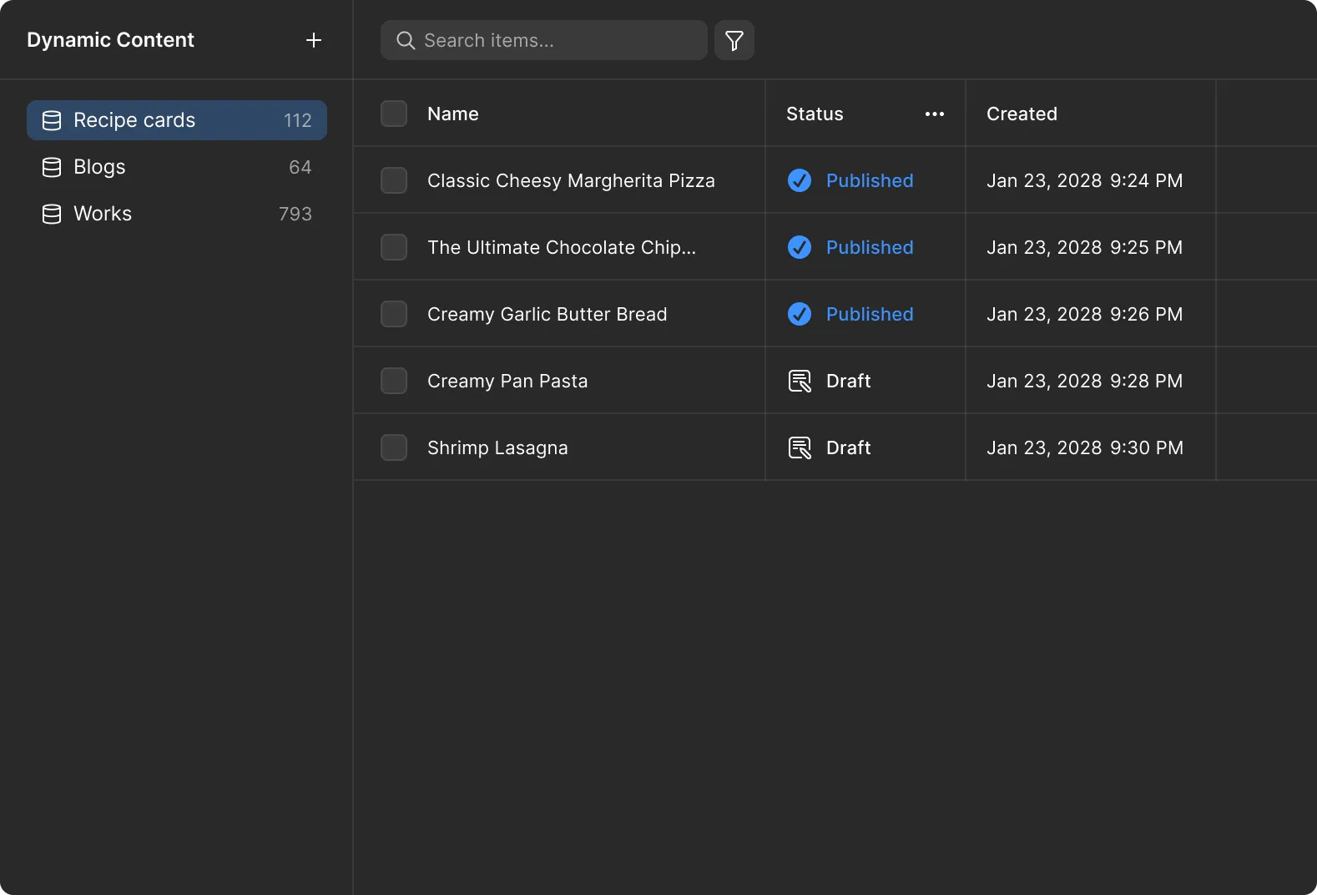
Task: Check Shrimp Lasagna row
Action: 394,447
